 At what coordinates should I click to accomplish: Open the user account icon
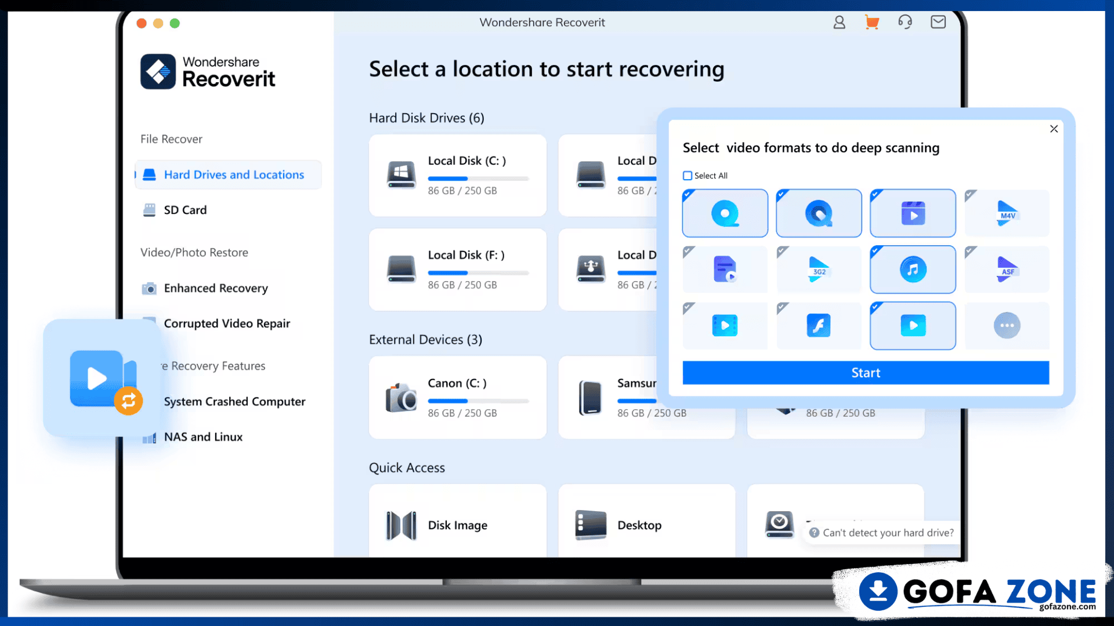[x=839, y=23]
